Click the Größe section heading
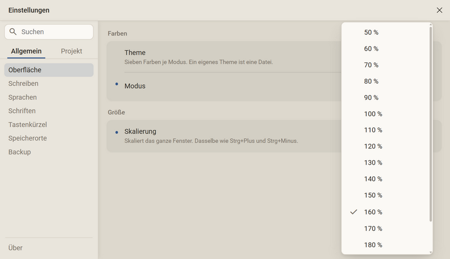The image size is (450, 259). pyautogui.click(x=116, y=112)
